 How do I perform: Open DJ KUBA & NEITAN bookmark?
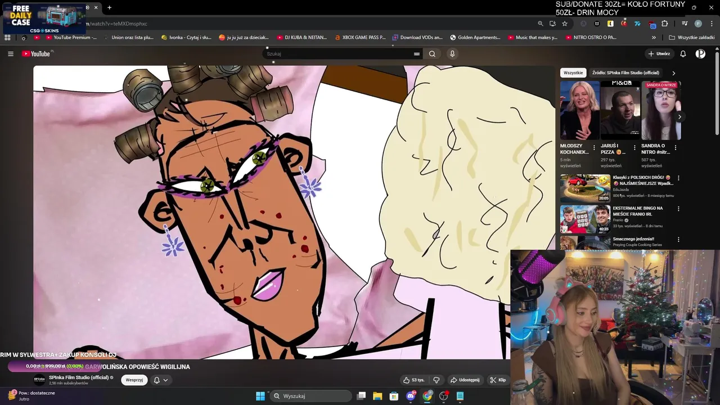301,38
